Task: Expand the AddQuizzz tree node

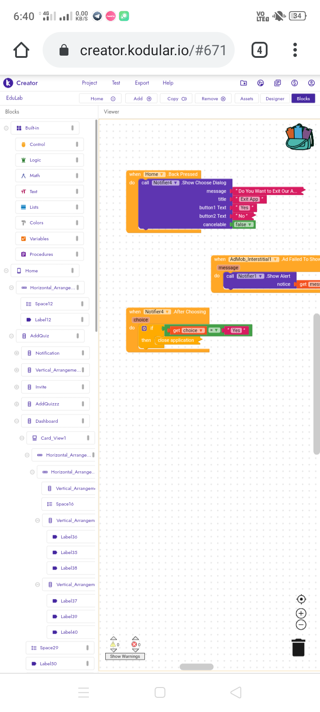Action: point(16,404)
